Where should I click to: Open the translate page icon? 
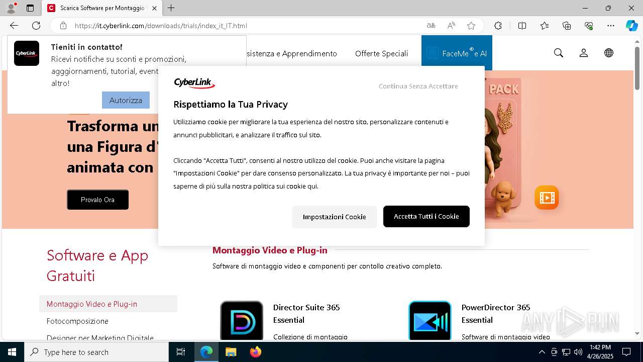click(x=431, y=26)
